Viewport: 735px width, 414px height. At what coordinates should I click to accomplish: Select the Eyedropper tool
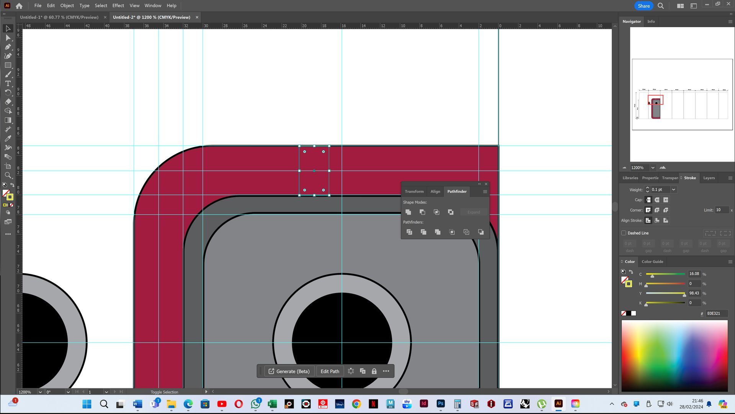(8, 139)
